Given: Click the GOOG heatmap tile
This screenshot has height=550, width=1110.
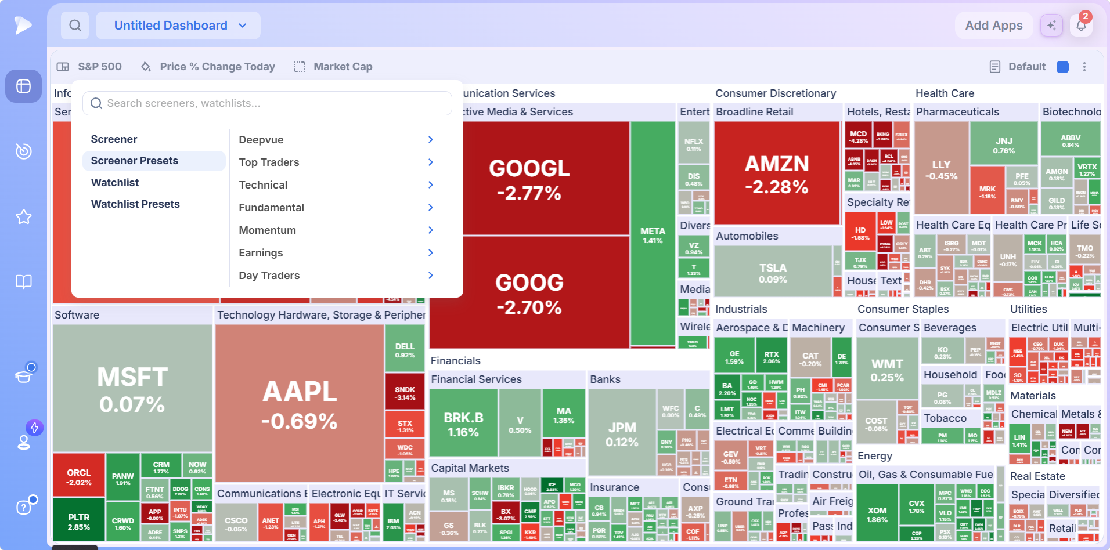Looking at the screenshot, I should click(529, 292).
